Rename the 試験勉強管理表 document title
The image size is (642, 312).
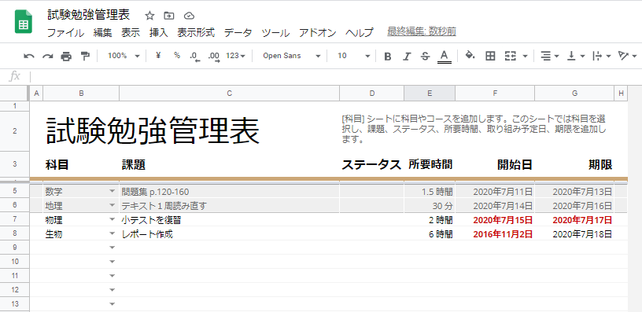[88, 15]
